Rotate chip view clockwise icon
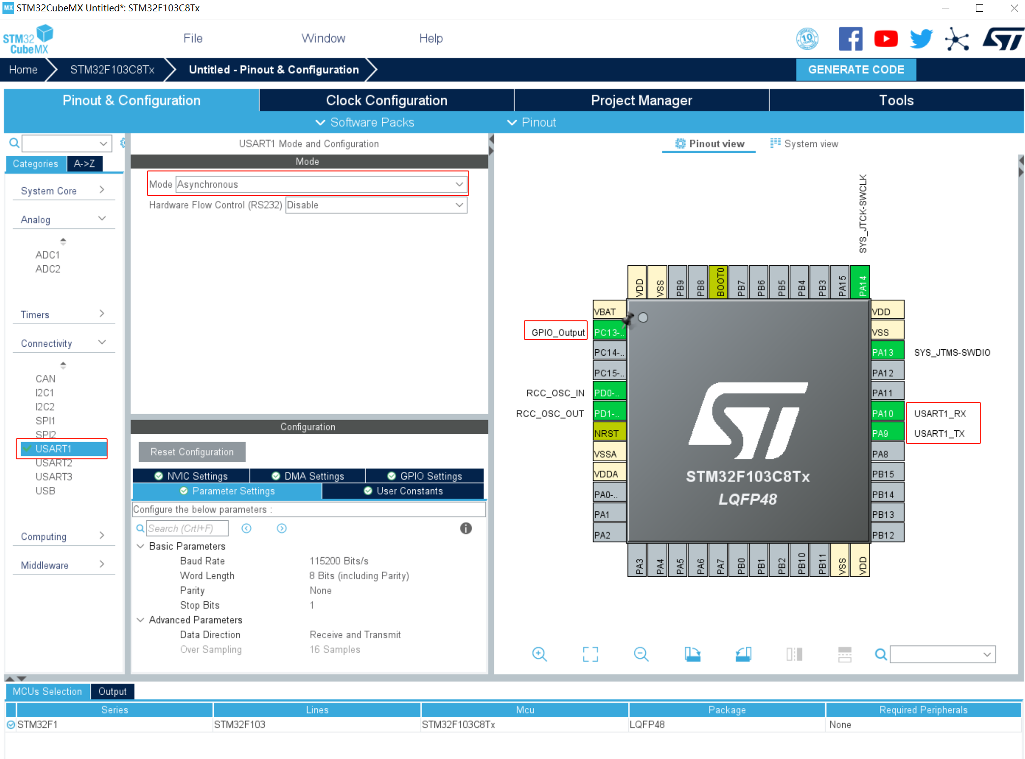The image size is (1025, 759). [692, 654]
